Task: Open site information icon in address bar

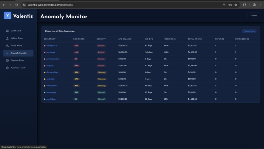Action: [24, 5]
